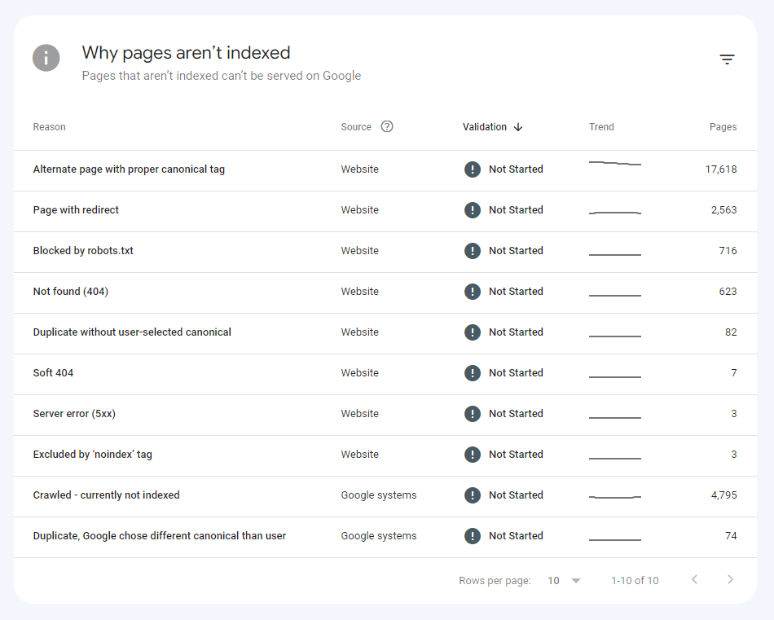This screenshot has height=620, width=774.
Task: Open Page with redirect reason
Action: [76, 210]
